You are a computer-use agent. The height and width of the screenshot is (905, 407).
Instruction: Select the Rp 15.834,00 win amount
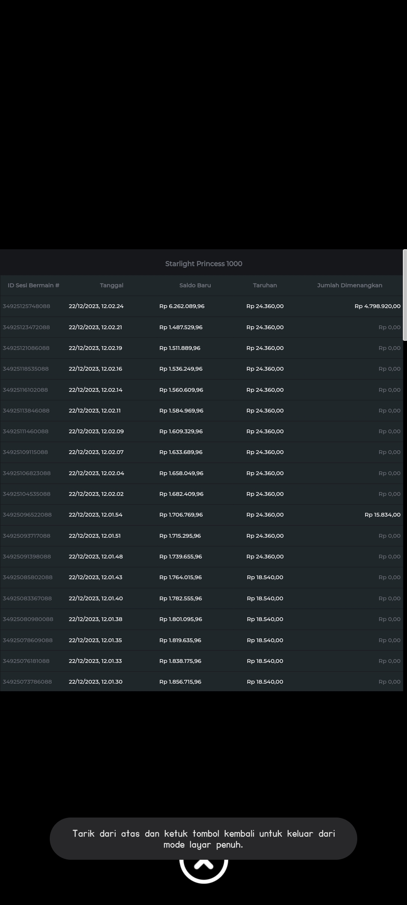coord(382,515)
